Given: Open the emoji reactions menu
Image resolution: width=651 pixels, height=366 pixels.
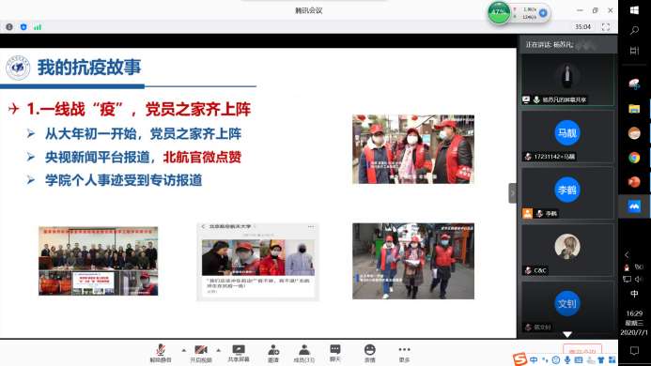Looking at the screenshot, I should pyautogui.click(x=369, y=353).
